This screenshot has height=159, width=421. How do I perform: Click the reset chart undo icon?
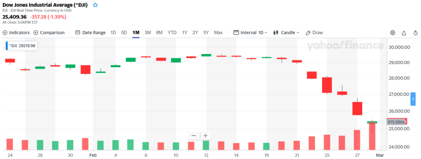[415, 33]
